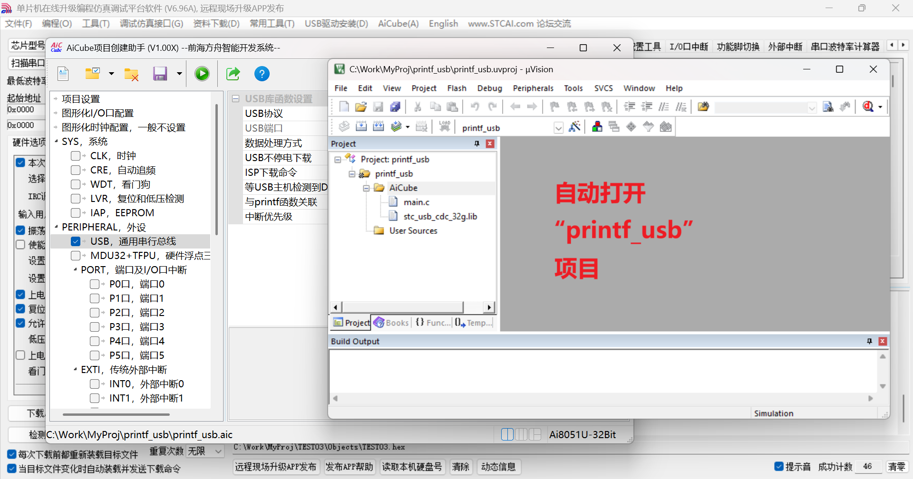
Task: Collapse the AiCube folder in project tree
Action: [x=366, y=188]
